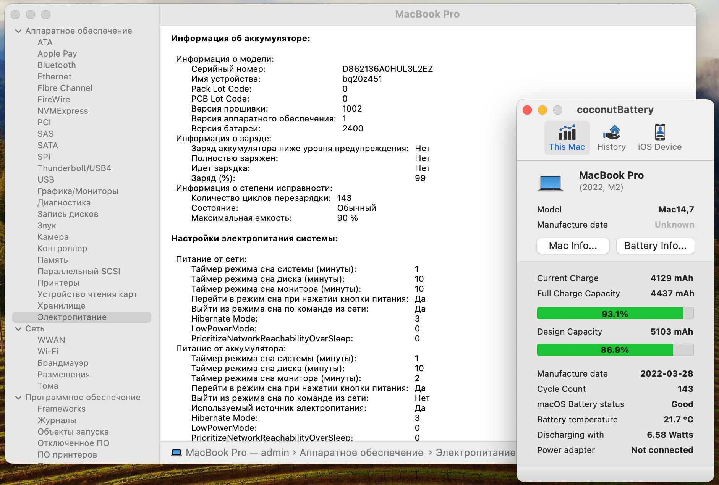Select NVMExpress in sidebar
The height and width of the screenshot is (485, 719).
63,111
